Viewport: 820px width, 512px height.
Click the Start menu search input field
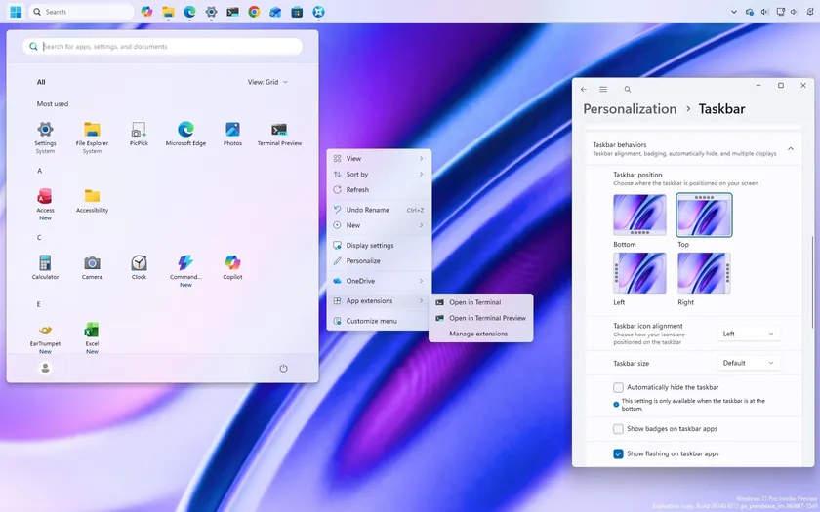(x=163, y=47)
